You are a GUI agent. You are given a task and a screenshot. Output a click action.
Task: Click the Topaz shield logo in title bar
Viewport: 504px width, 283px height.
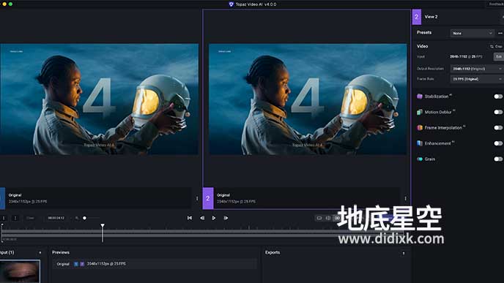click(x=231, y=4)
